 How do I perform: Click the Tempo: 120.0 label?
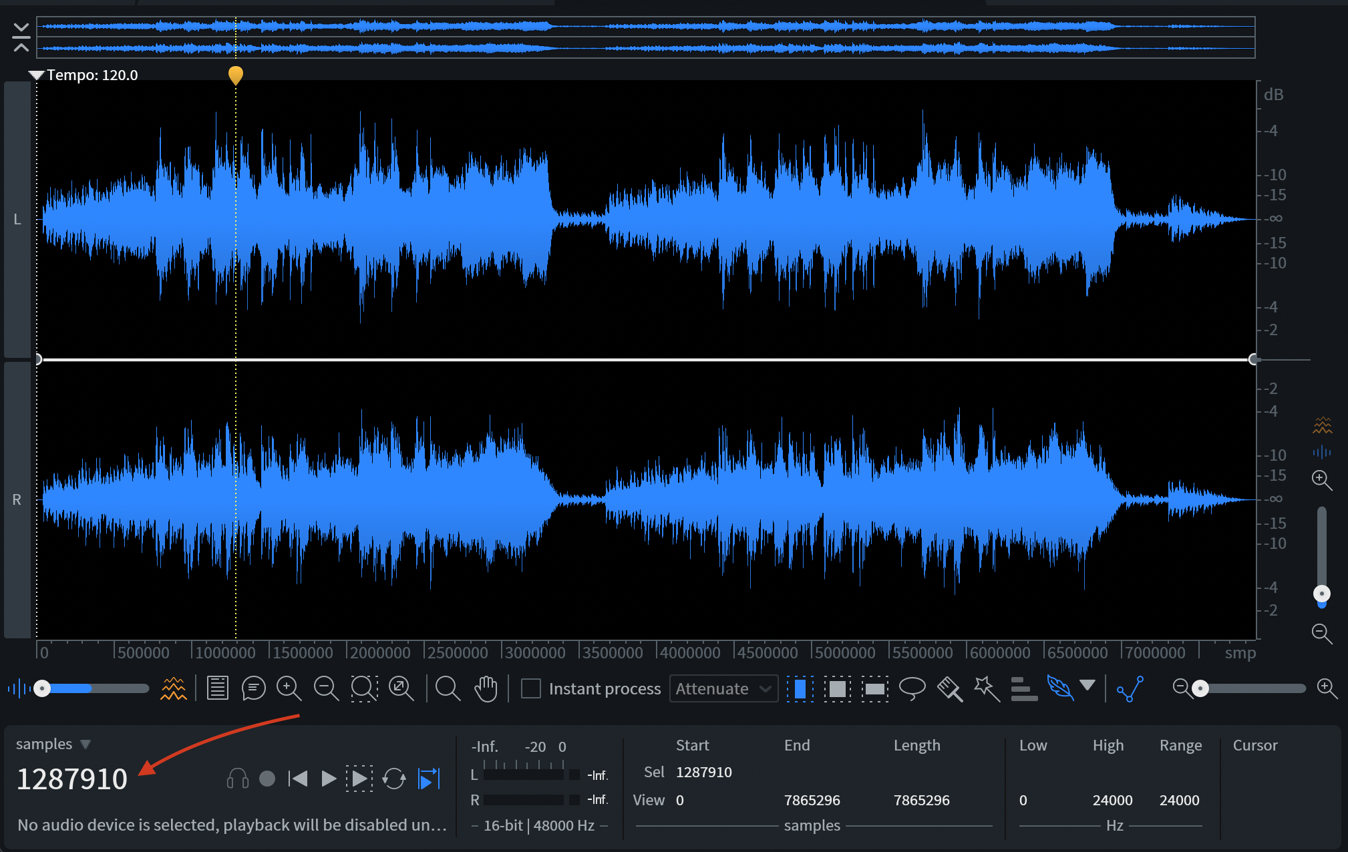coord(92,75)
